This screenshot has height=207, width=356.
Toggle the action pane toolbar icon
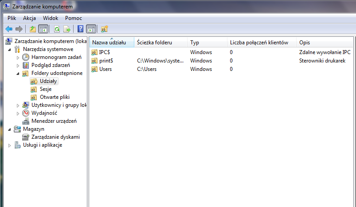(91, 29)
